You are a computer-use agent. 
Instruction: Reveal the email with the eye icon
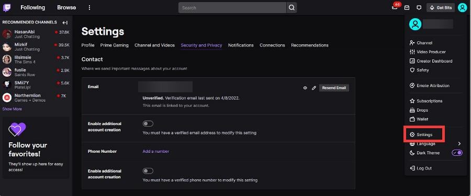305,88
